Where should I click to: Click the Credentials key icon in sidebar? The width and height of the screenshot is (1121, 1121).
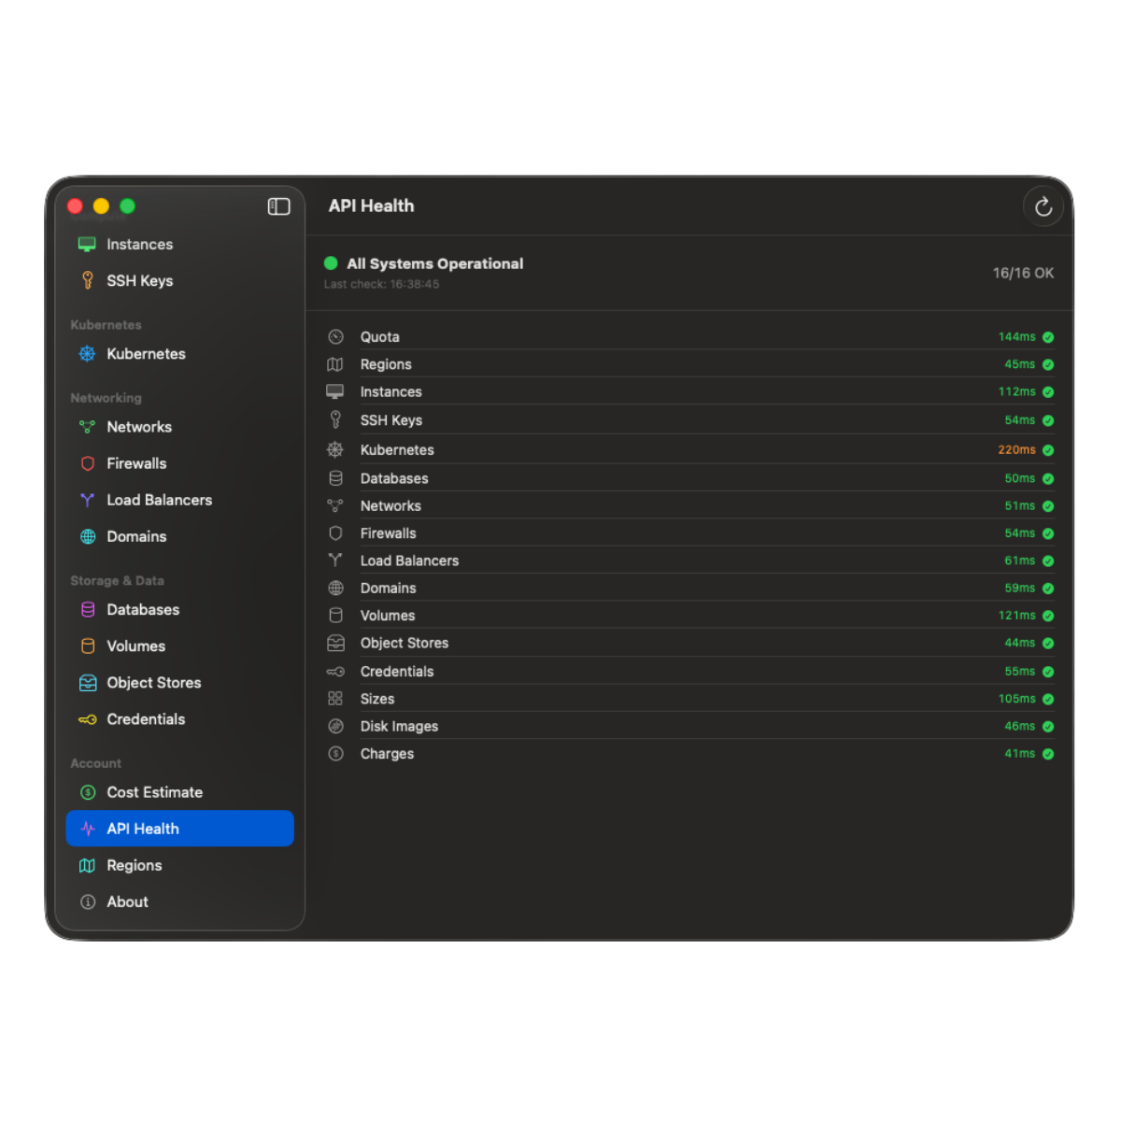point(88,719)
